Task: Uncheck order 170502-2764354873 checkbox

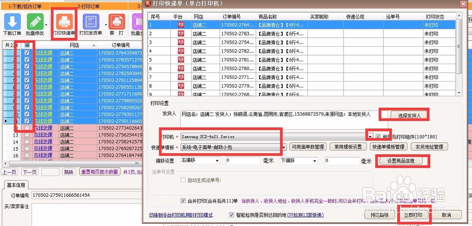Action: tap(27, 53)
